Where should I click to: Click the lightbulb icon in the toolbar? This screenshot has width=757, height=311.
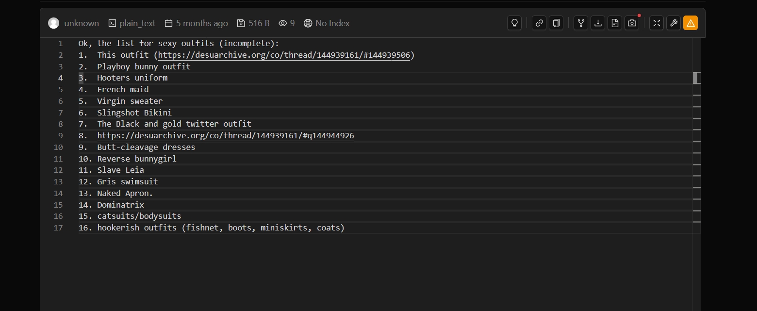[514, 23]
